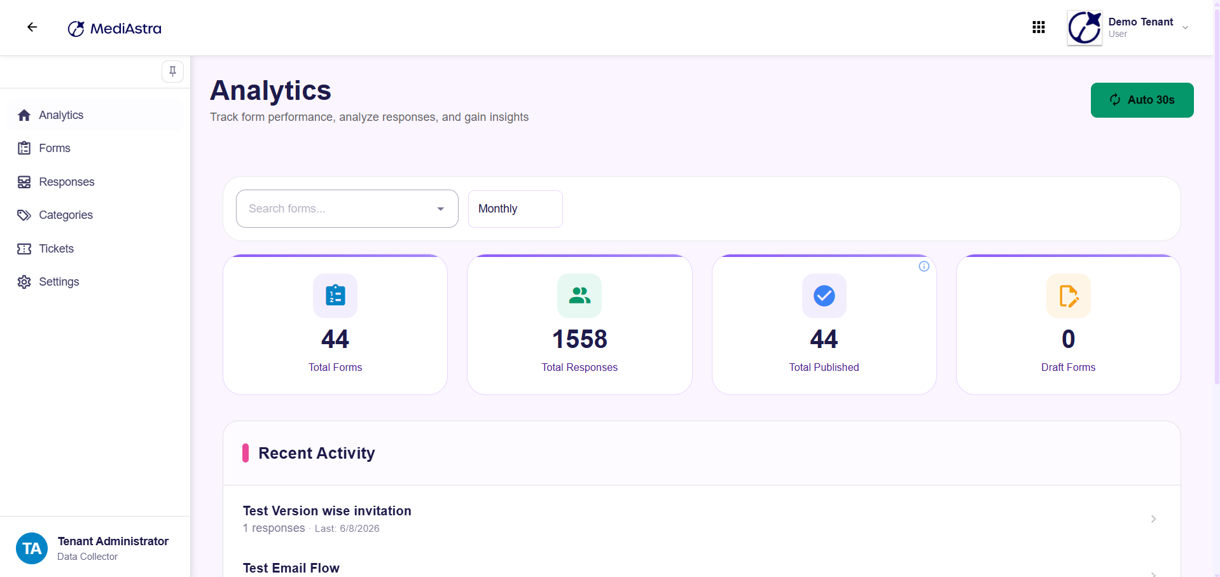Open the Monthly period dropdown
The height and width of the screenshot is (577, 1220).
click(x=515, y=209)
